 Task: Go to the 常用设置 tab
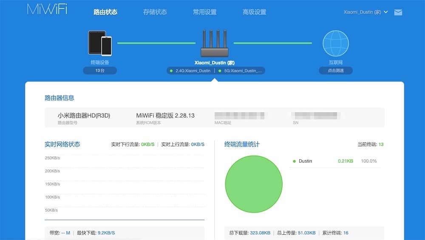pos(205,12)
